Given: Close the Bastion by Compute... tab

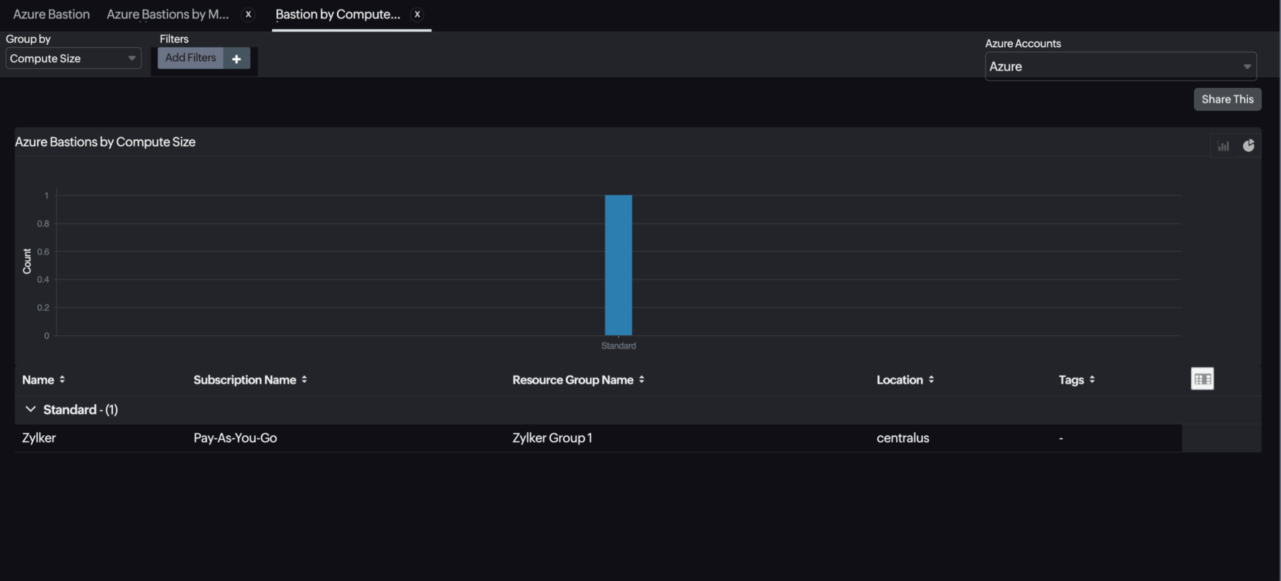Looking at the screenshot, I should click(x=417, y=14).
